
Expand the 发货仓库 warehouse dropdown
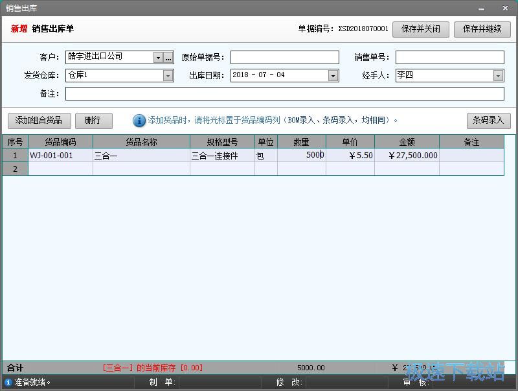(x=168, y=76)
